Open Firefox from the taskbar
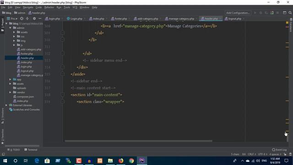The width and height of the screenshot is (293, 165). pyautogui.click(x=121, y=161)
